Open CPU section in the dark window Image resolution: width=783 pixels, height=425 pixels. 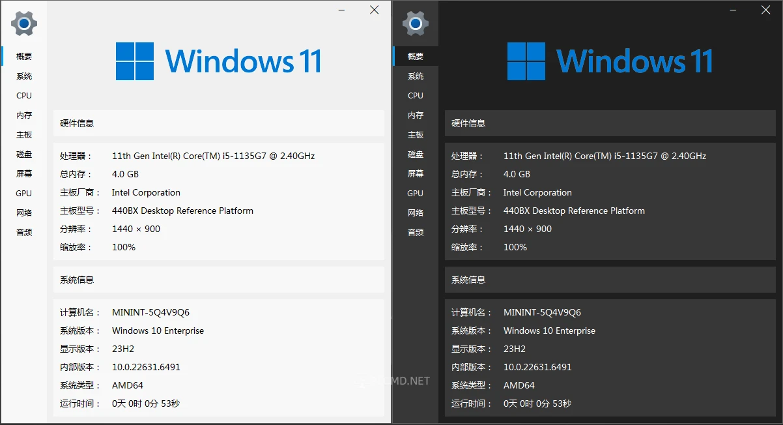[x=416, y=96]
